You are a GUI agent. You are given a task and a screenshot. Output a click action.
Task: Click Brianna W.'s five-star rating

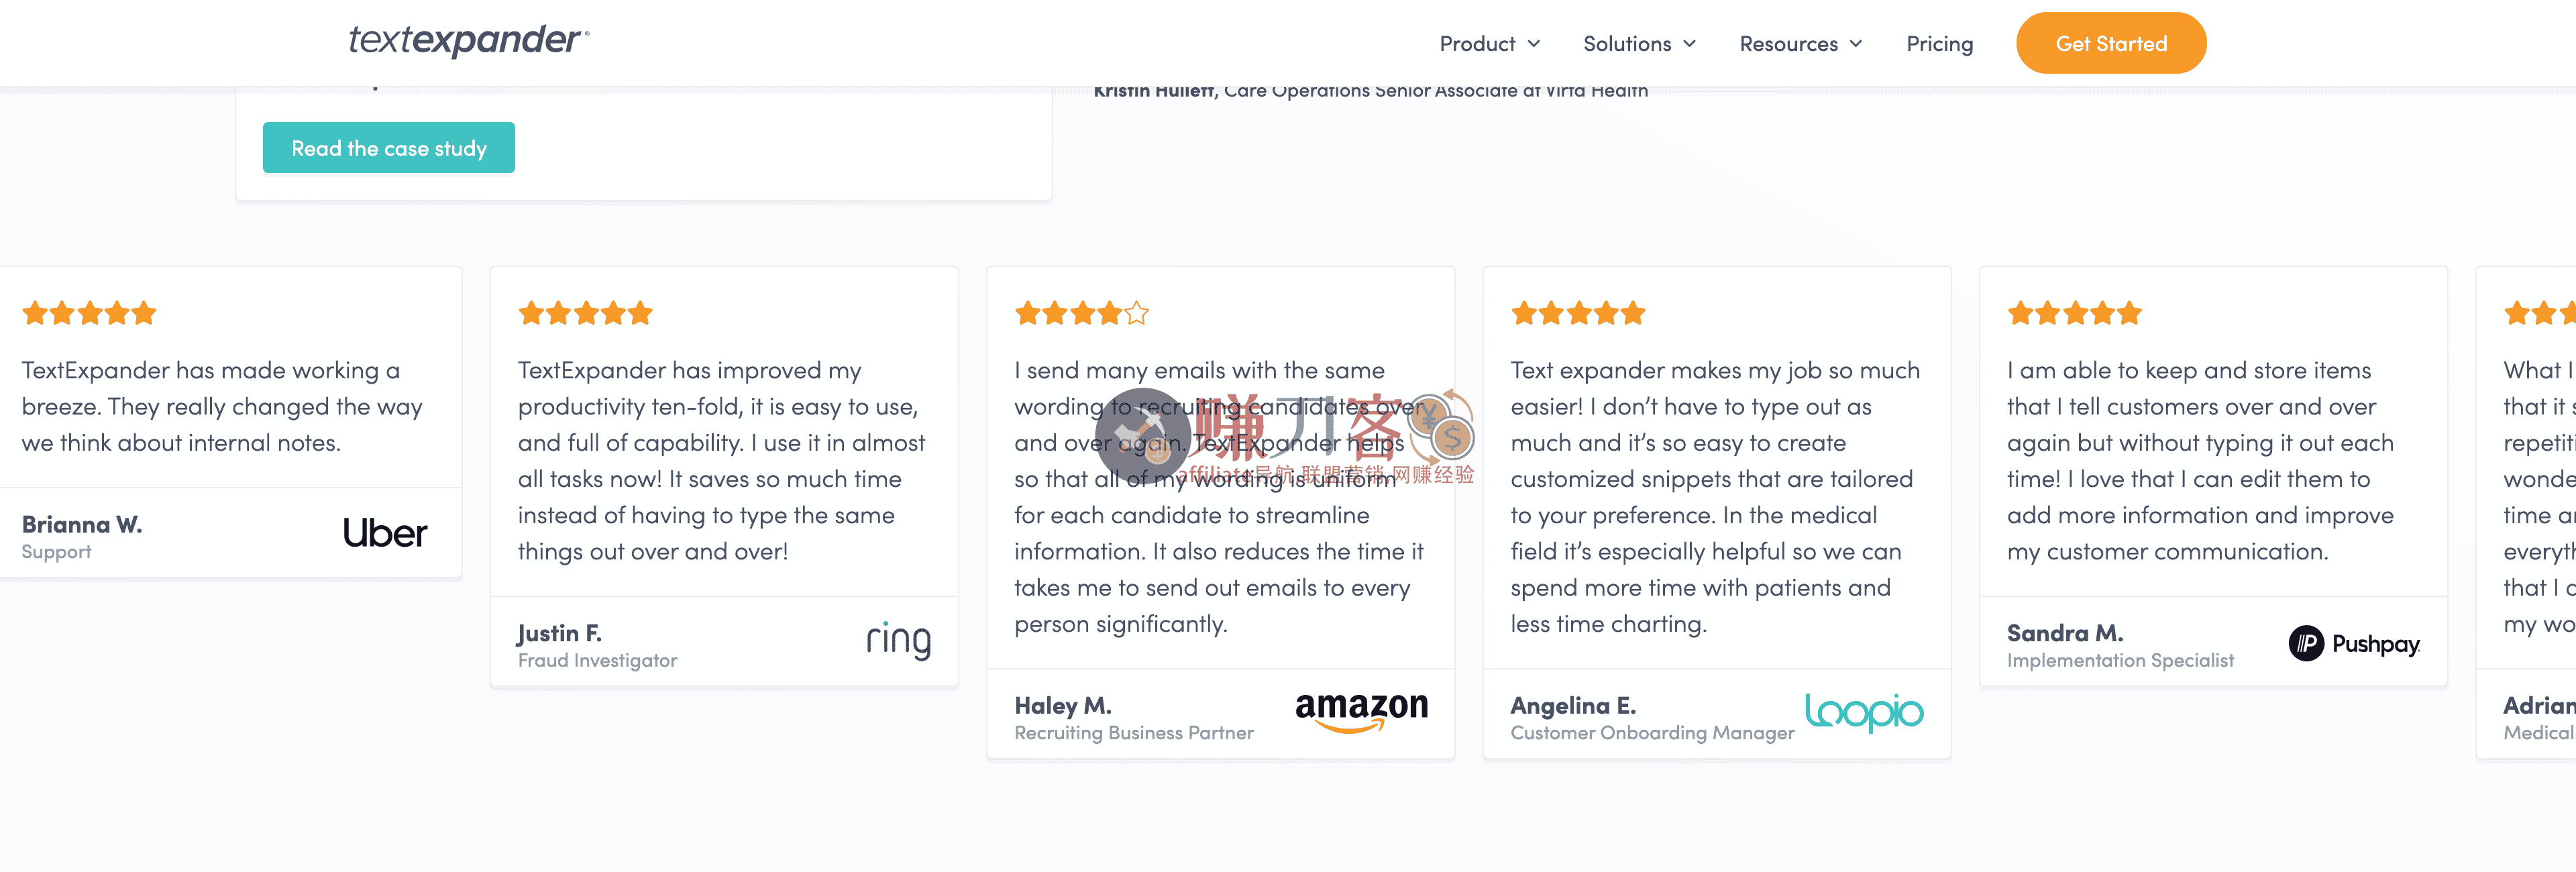tap(89, 314)
